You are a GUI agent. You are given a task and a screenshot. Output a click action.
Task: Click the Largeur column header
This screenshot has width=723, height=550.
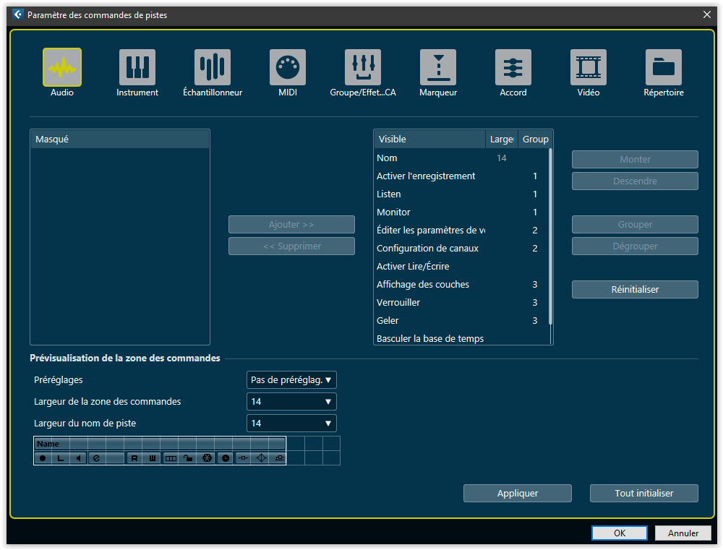point(502,139)
